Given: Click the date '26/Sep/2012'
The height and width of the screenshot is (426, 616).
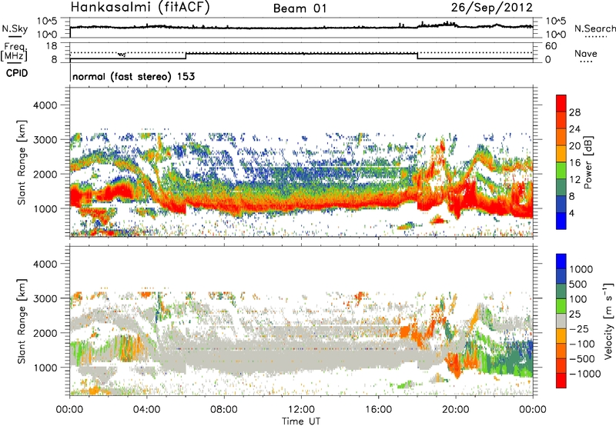Looking at the screenshot, I should (x=491, y=7).
